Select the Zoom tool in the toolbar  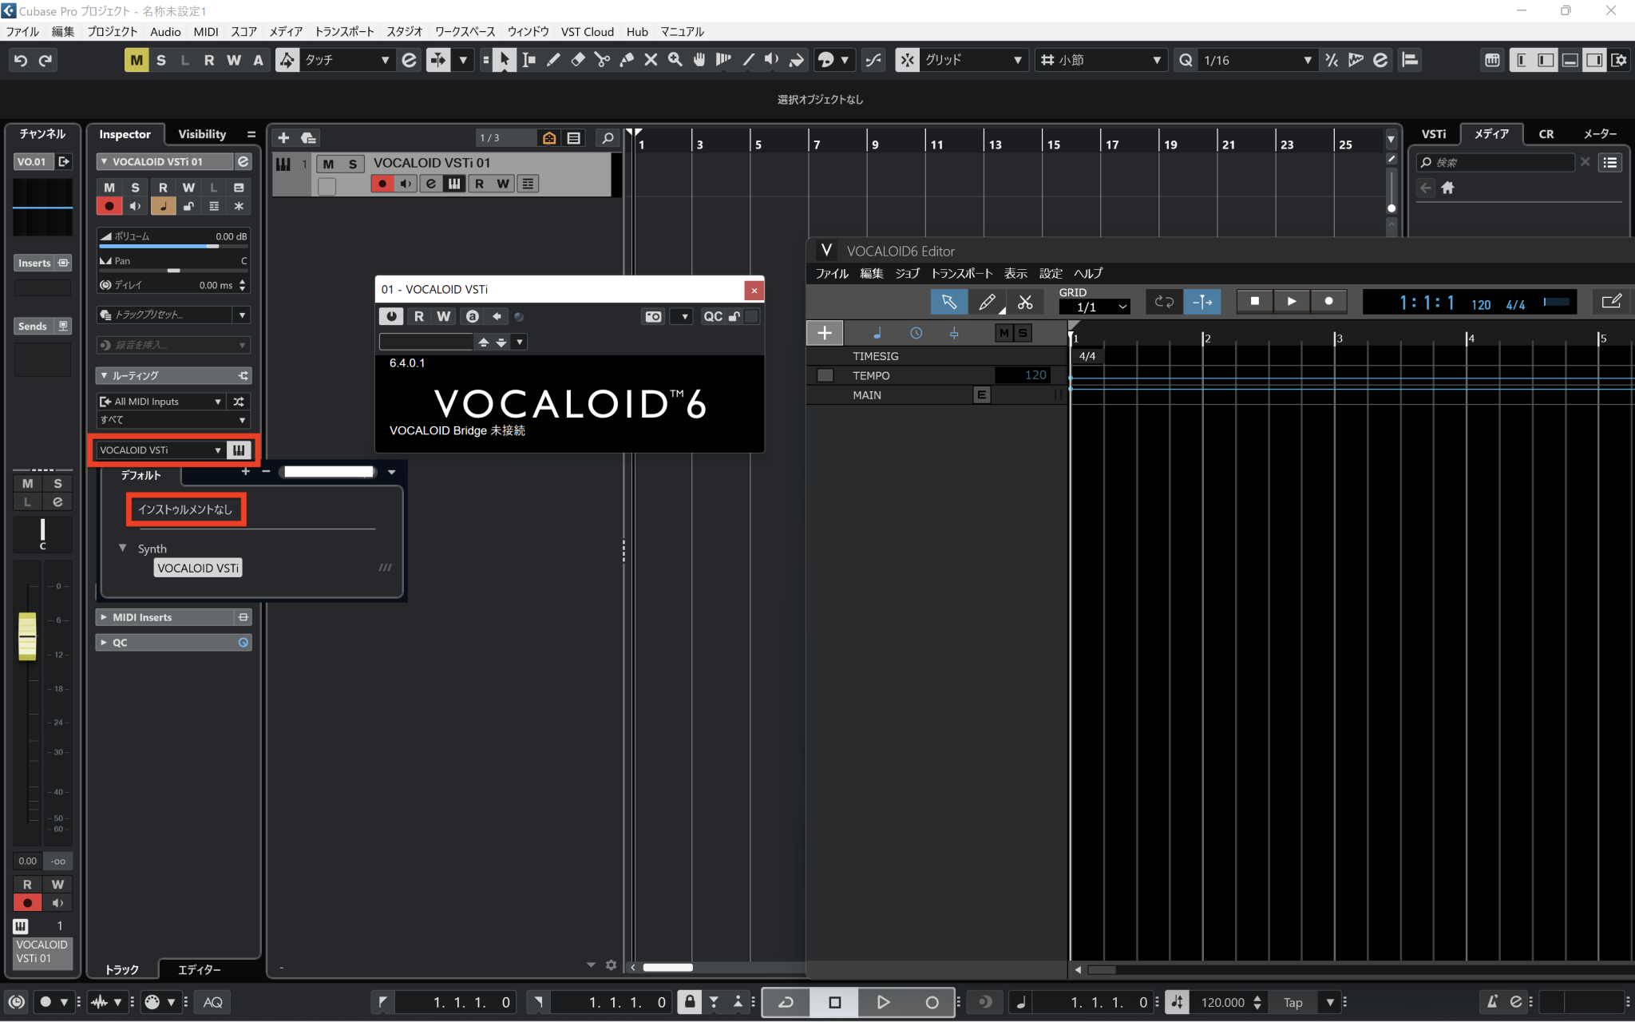coord(675,59)
